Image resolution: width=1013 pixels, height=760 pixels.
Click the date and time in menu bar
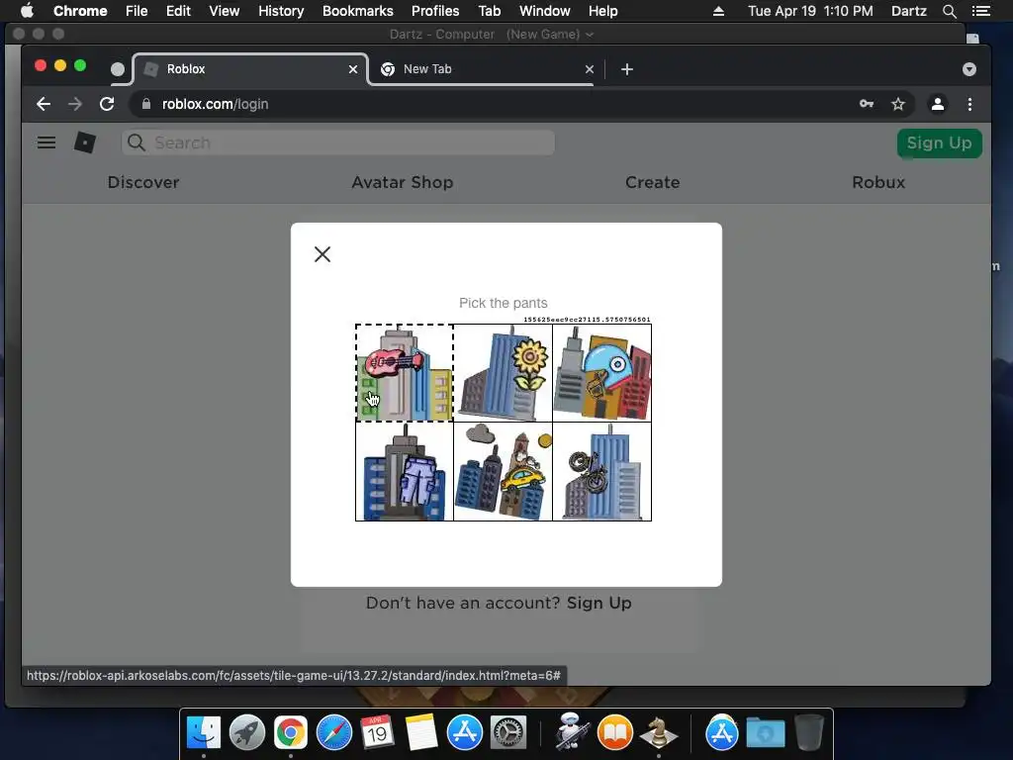coord(810,11)
